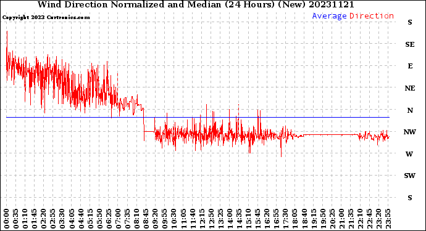Viewport: 426px width, 231px height.
Task: Select the 14:35 time label
Action: (240, 219)
